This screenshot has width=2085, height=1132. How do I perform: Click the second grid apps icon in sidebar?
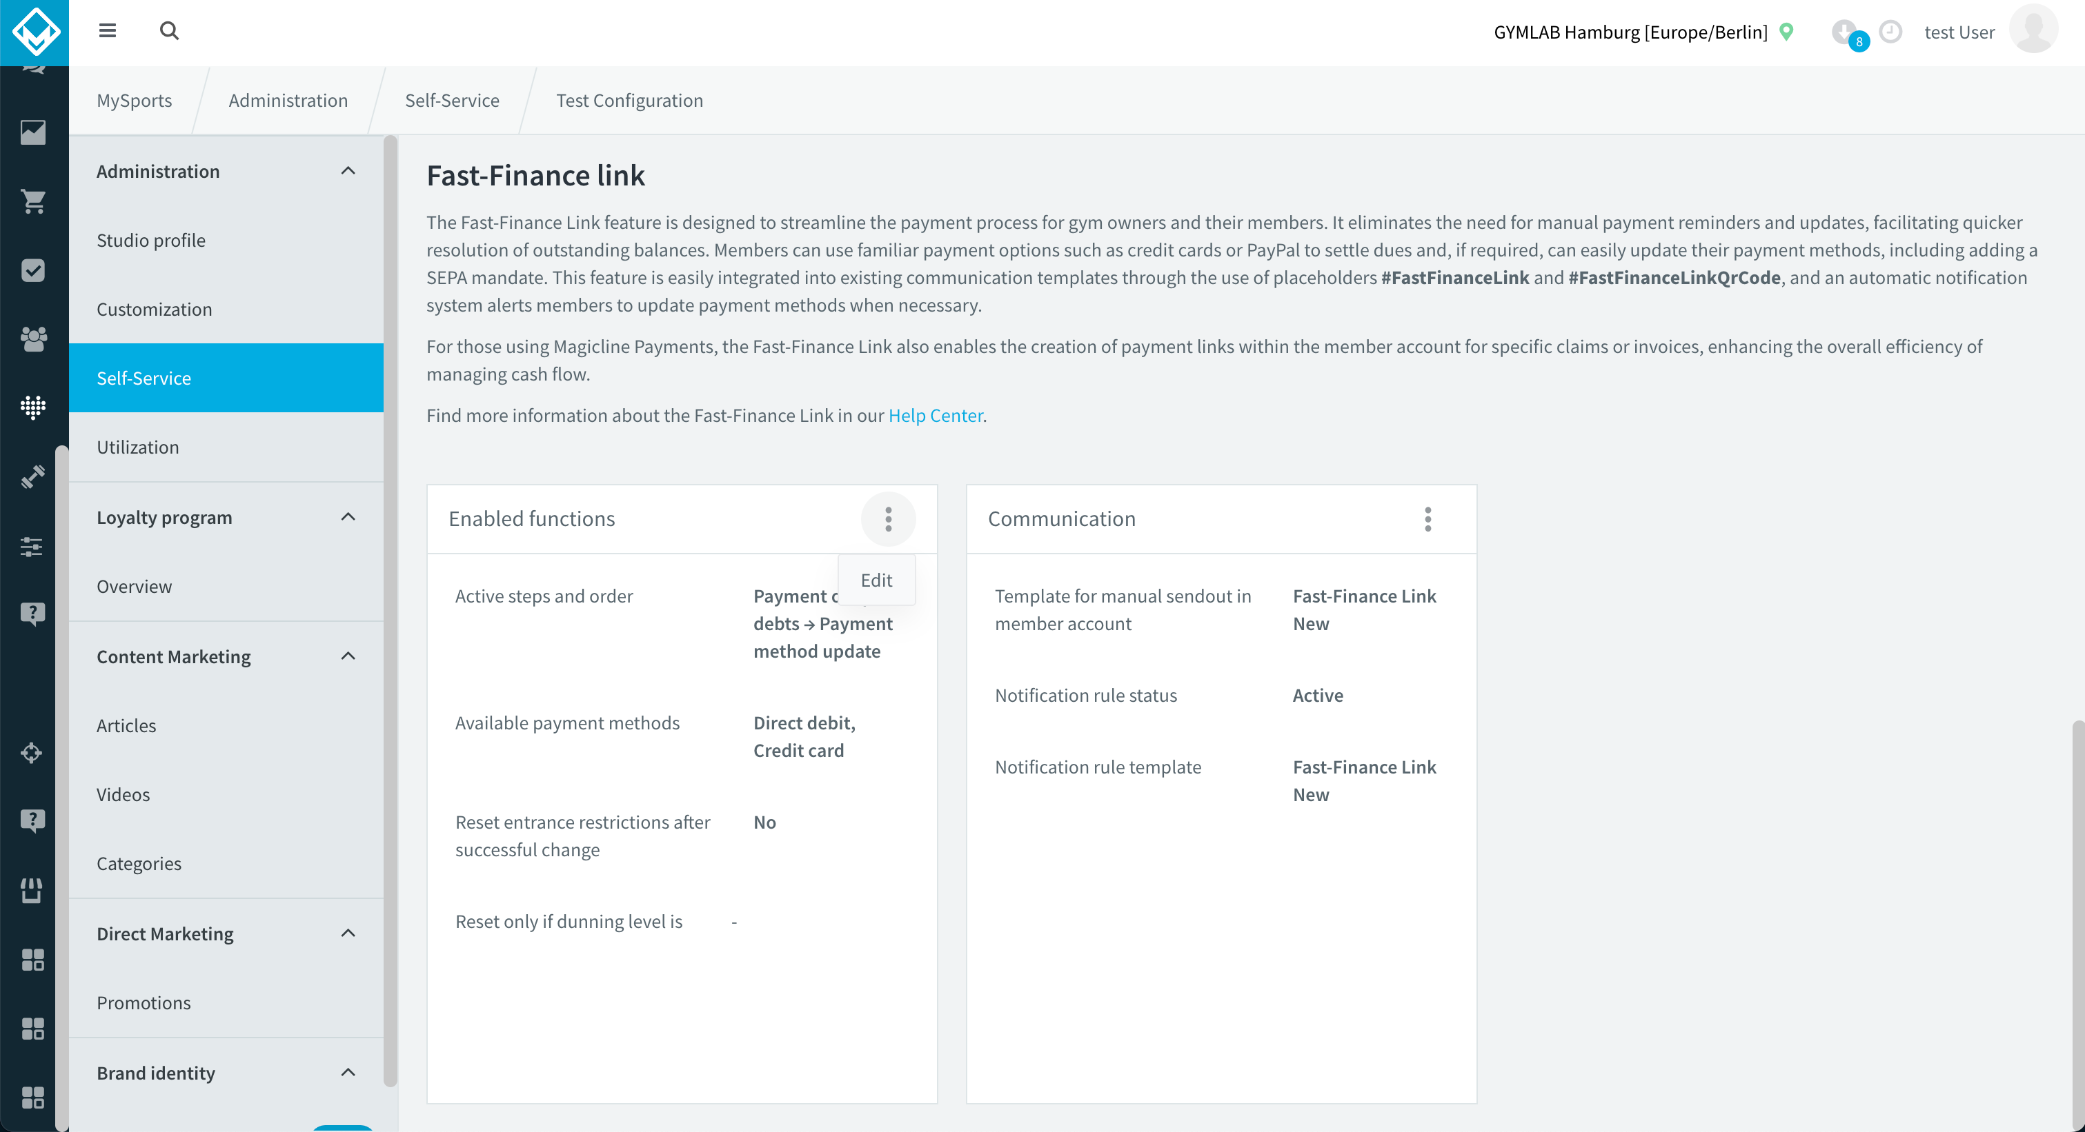pyautogui.click(x=33, y=1029)
